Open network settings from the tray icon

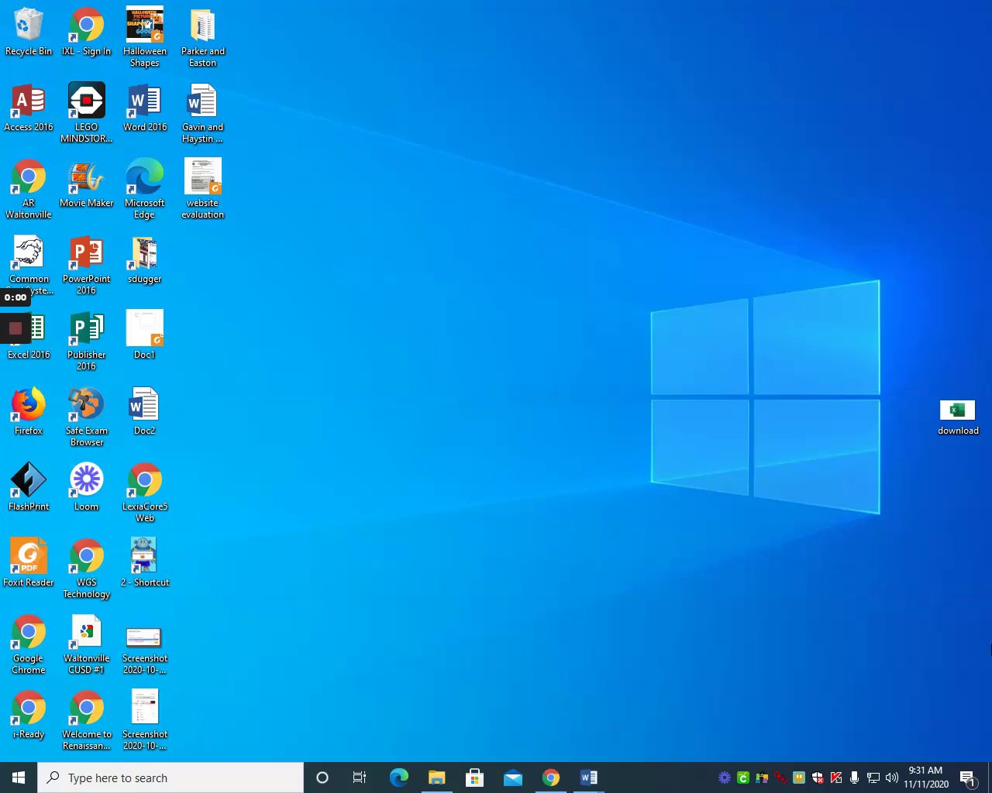[873, 778]
